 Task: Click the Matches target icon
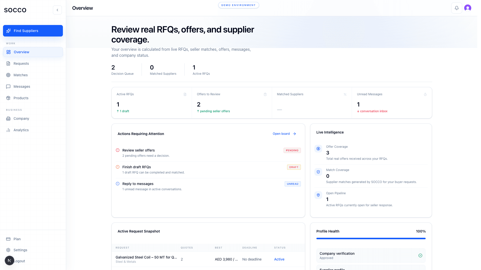(x=8, y=75)
